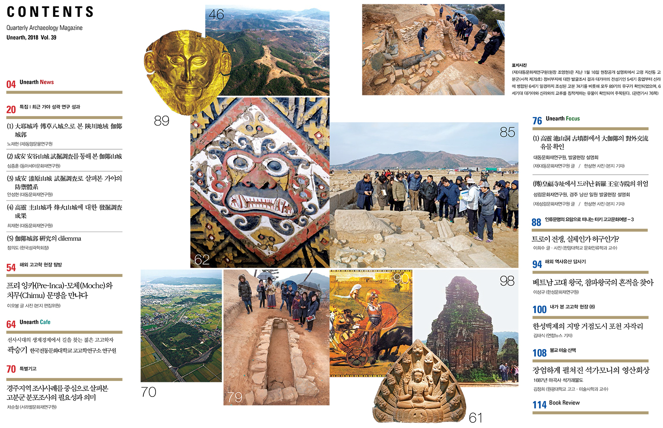Open the aerial farmland photo numbered 70
The height and width of the screenshot is (428, 663).
181,326
